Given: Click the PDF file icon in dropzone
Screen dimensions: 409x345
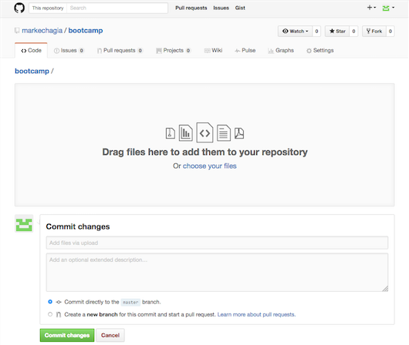Looking at the screenshot, I should pyautogui.click(x=239, y=133).
